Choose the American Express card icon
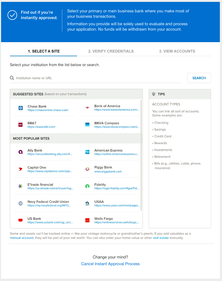The width and height of the screenshot is (222, 281). tap(87, 152)
